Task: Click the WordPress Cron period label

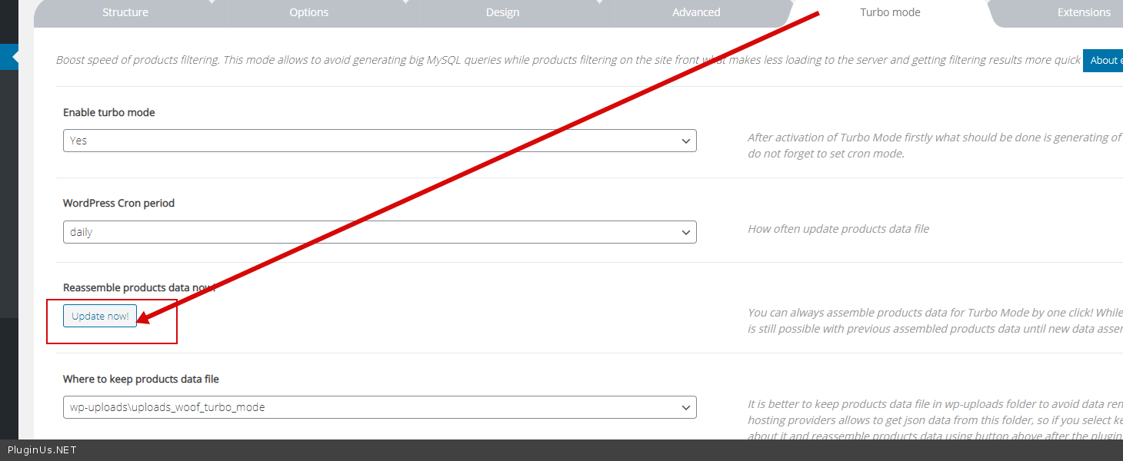Action: pos(119,204)
